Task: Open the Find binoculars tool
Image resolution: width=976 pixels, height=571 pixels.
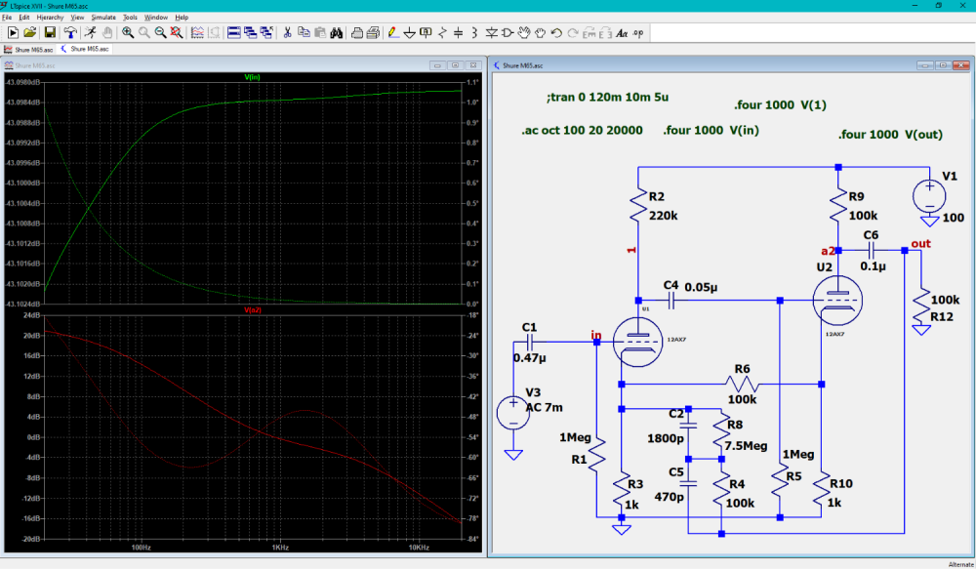Action: pyautogui.click(x=336, y=32)
